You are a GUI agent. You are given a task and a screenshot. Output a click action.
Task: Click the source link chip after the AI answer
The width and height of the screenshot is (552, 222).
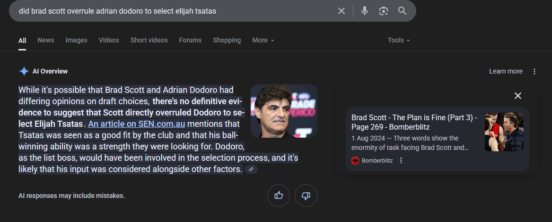point(251,169)
